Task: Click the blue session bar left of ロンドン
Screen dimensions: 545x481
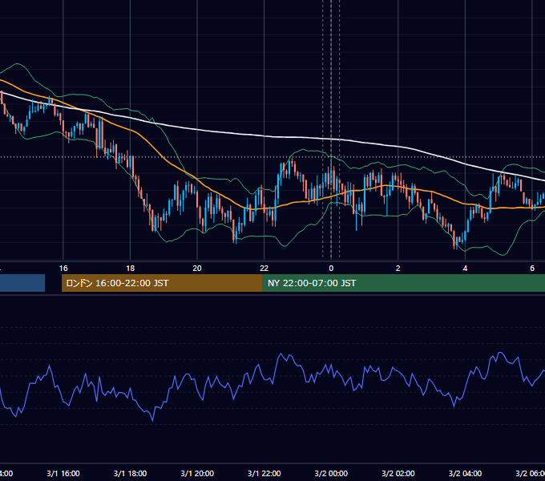Action: click(x=22, y=283)
